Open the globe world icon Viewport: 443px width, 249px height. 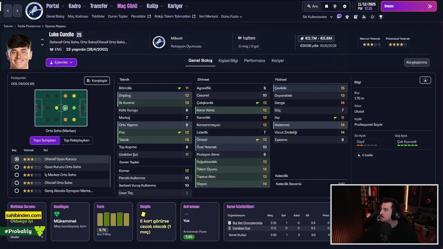point(335,6)
